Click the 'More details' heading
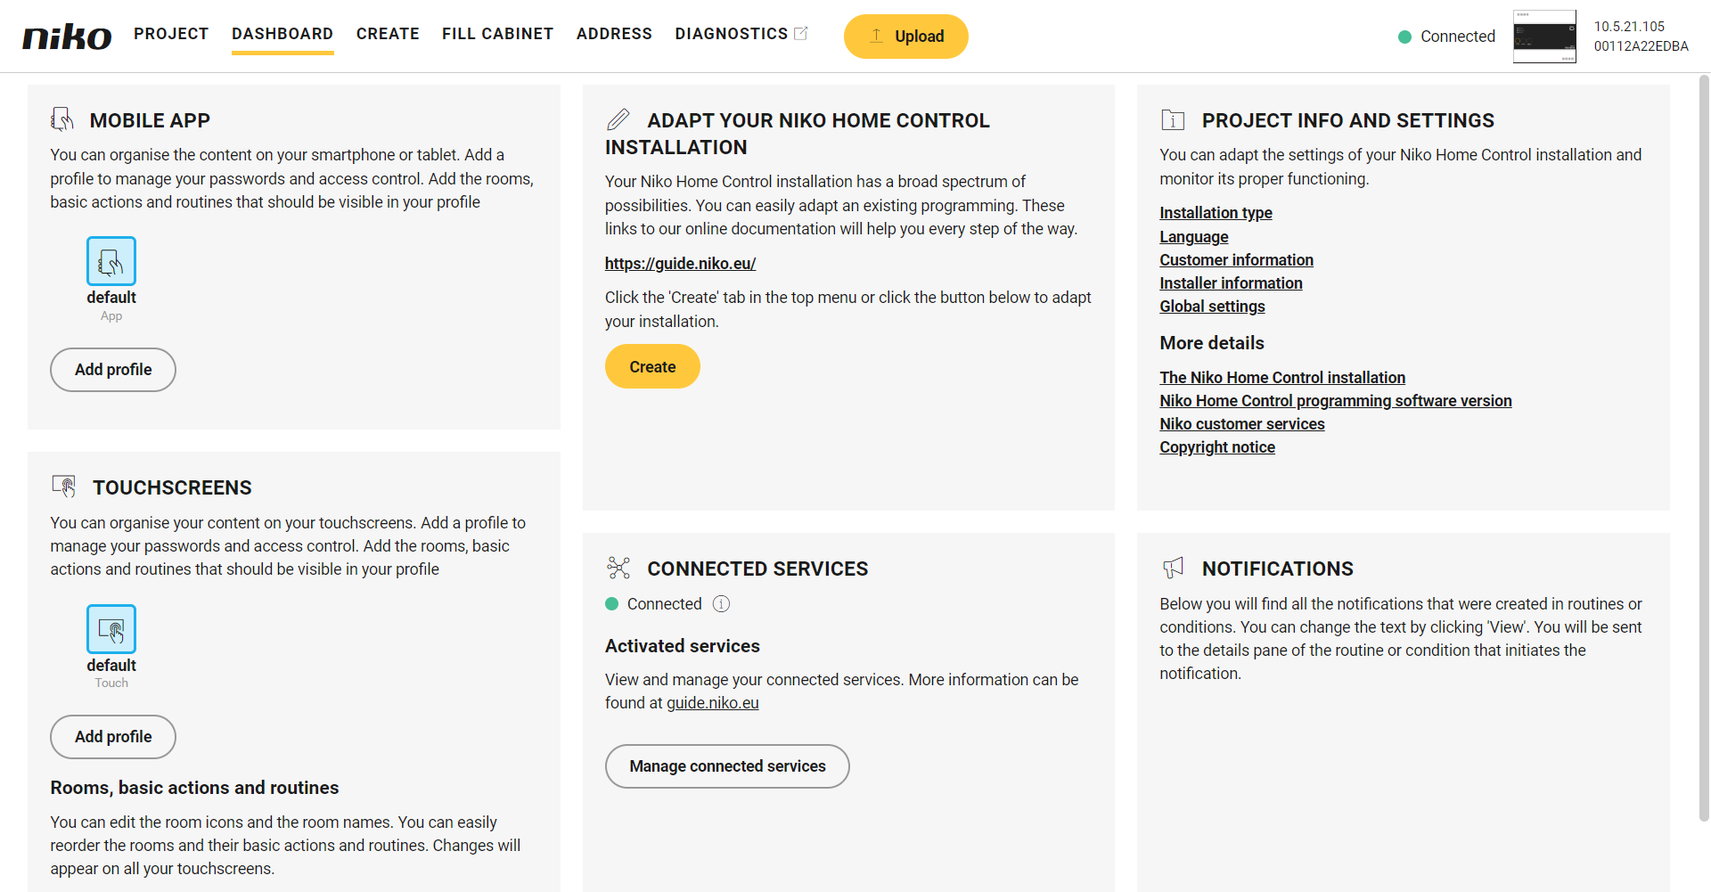 click(x=1211, y=343)
